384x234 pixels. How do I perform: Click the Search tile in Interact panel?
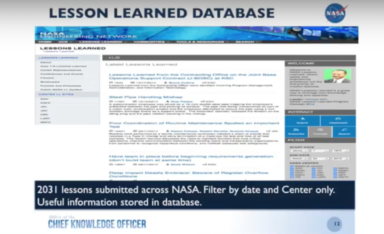click(344, 132)
